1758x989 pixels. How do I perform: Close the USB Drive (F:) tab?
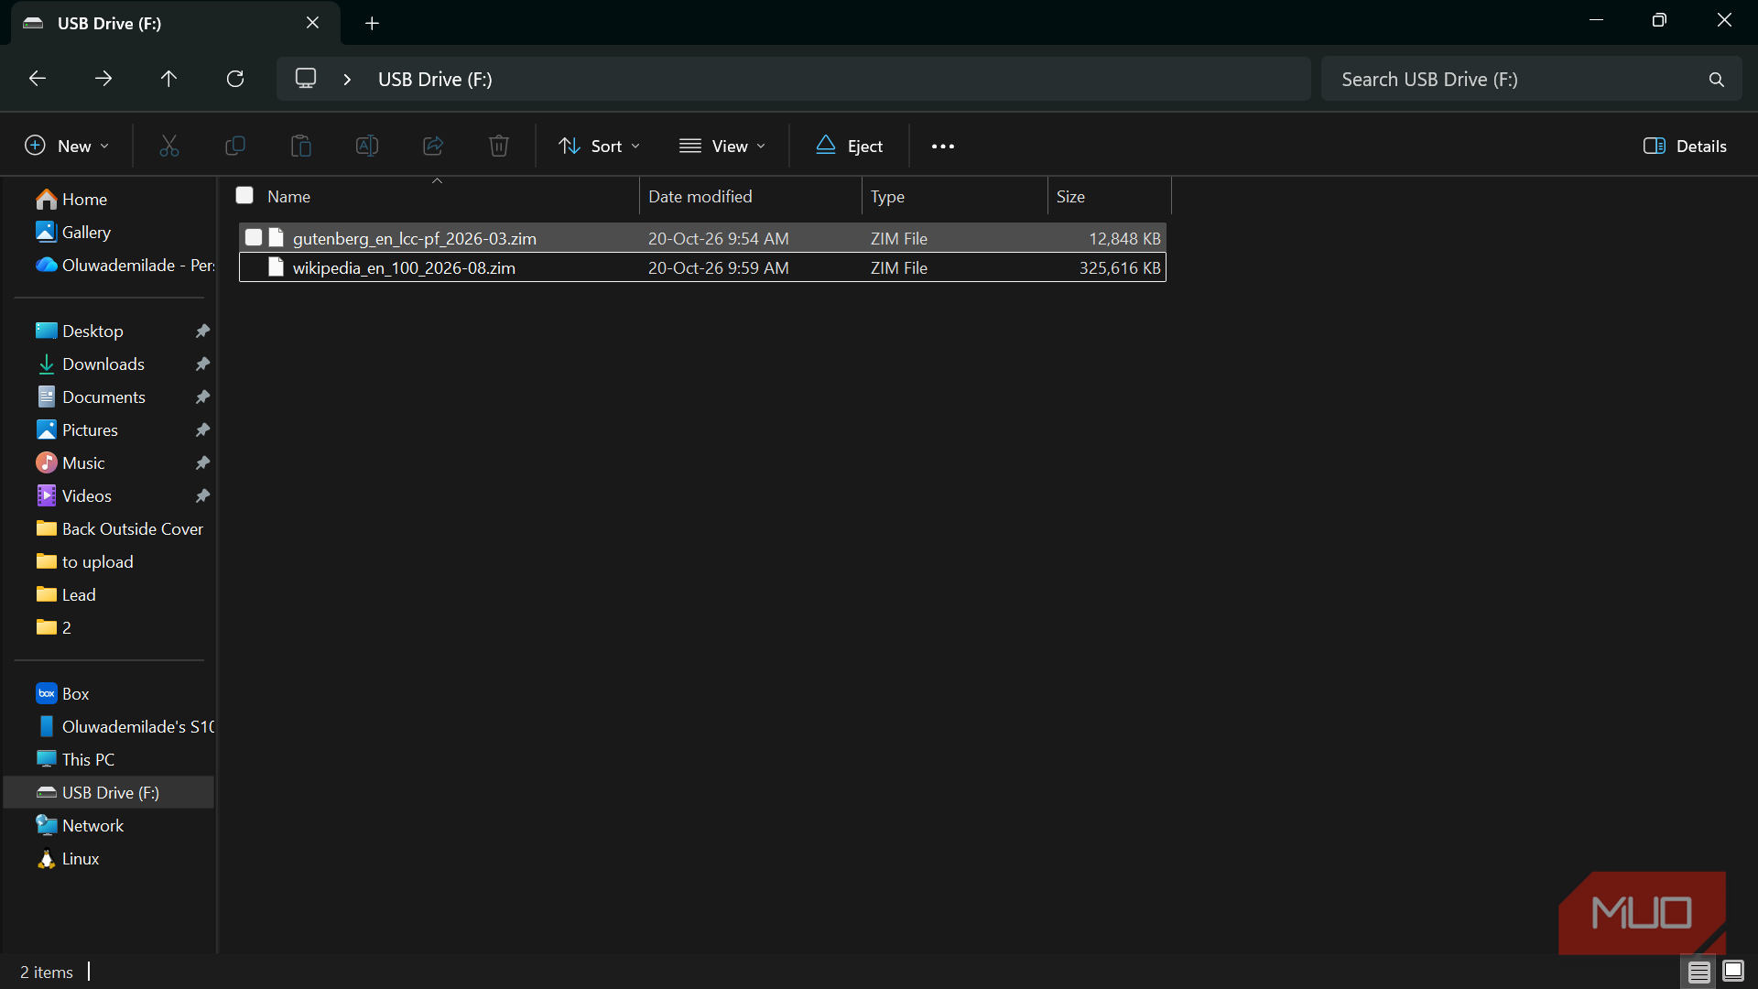pyautogui.click(x=313, y=23)
